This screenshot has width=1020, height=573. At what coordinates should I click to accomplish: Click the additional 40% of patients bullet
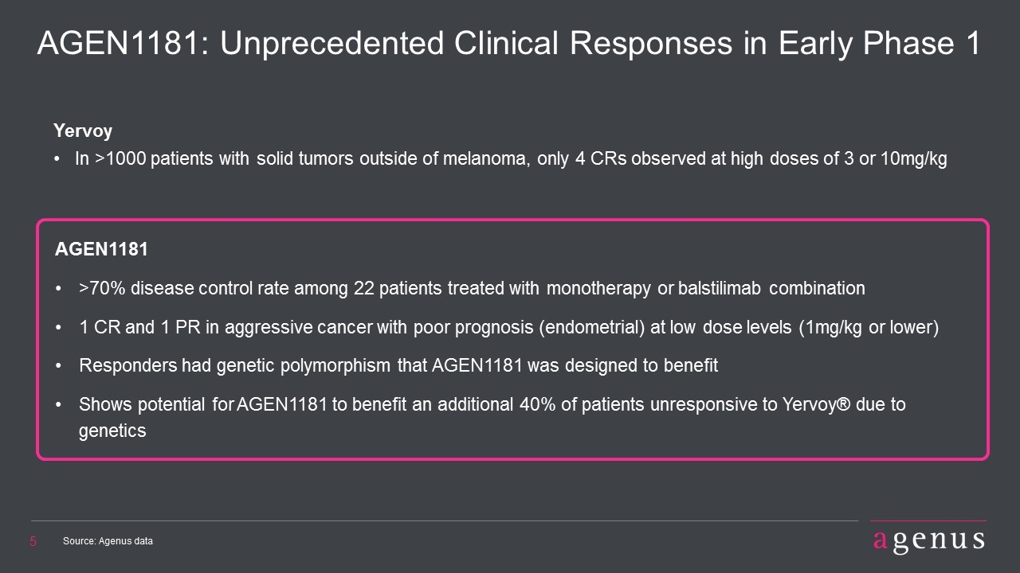(492, 417)
